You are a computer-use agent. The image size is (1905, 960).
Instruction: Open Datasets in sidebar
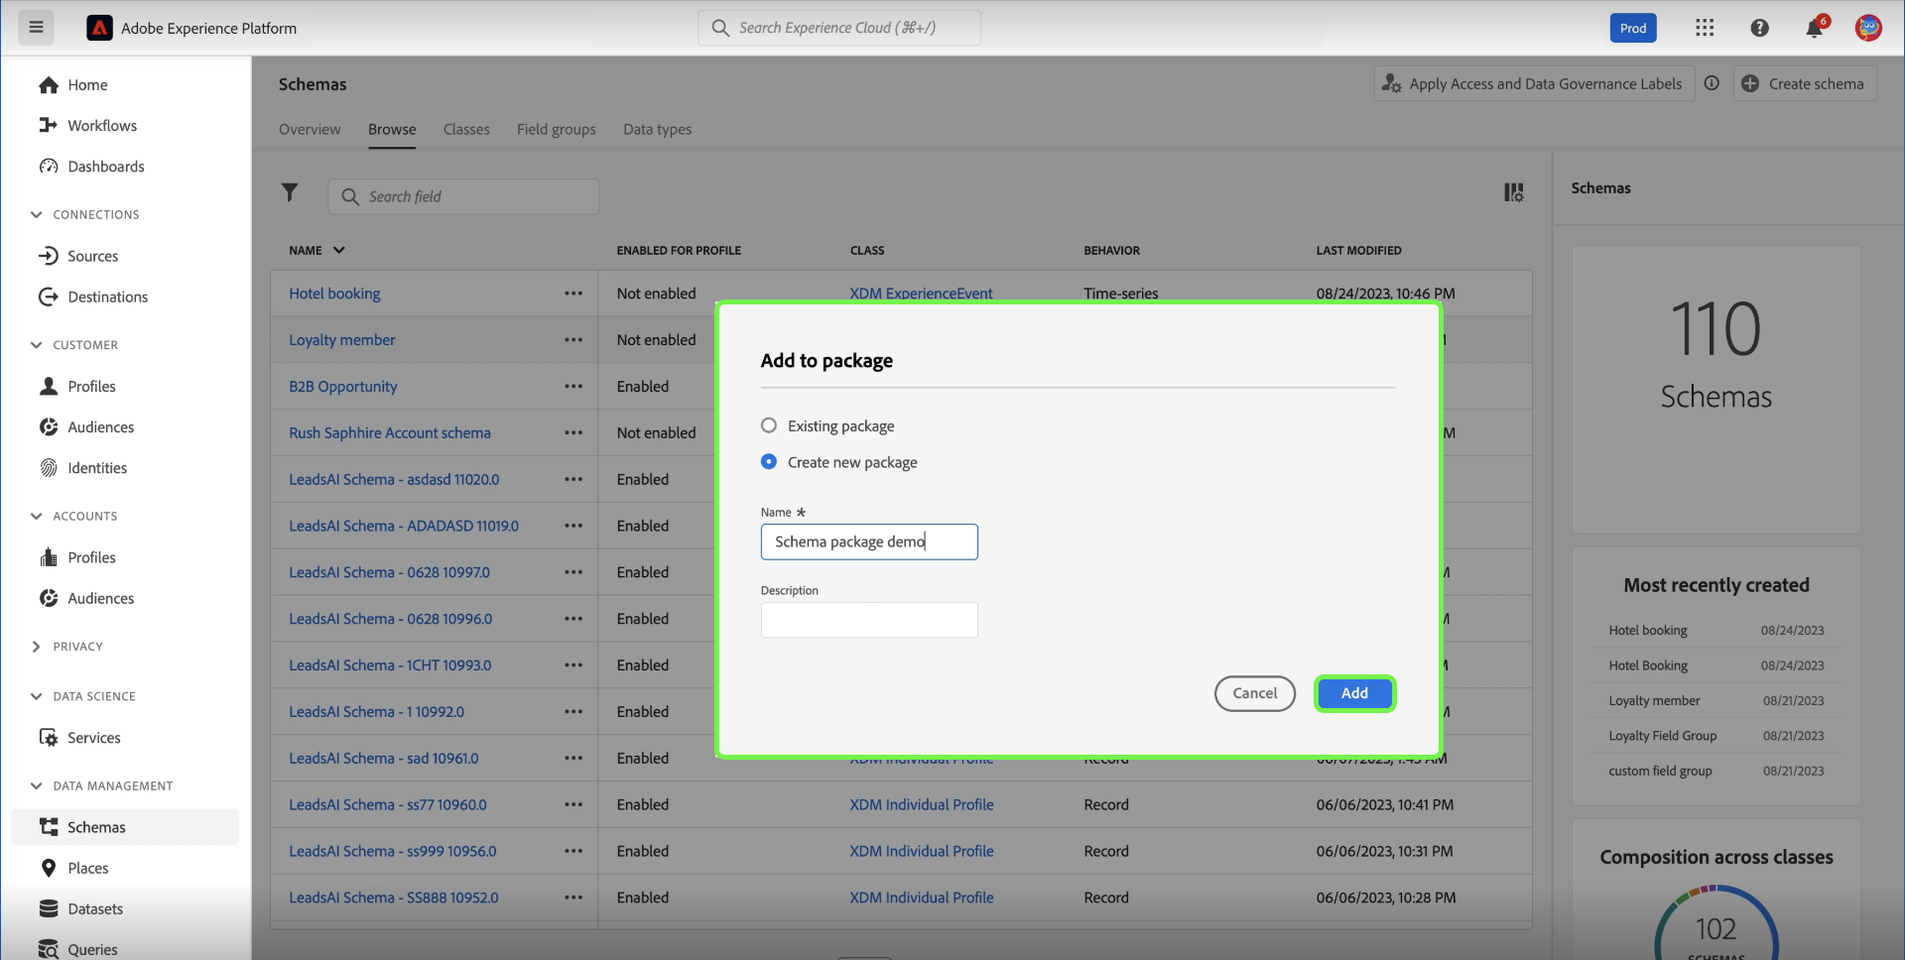95,908
